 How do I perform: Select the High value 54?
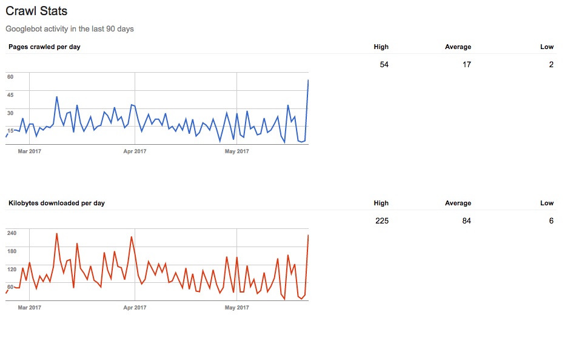click(384, 65)
